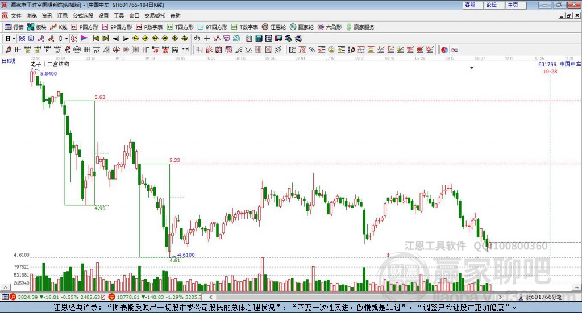Open the 帮助 menu

pyautogui.click(x=175, y=15)
